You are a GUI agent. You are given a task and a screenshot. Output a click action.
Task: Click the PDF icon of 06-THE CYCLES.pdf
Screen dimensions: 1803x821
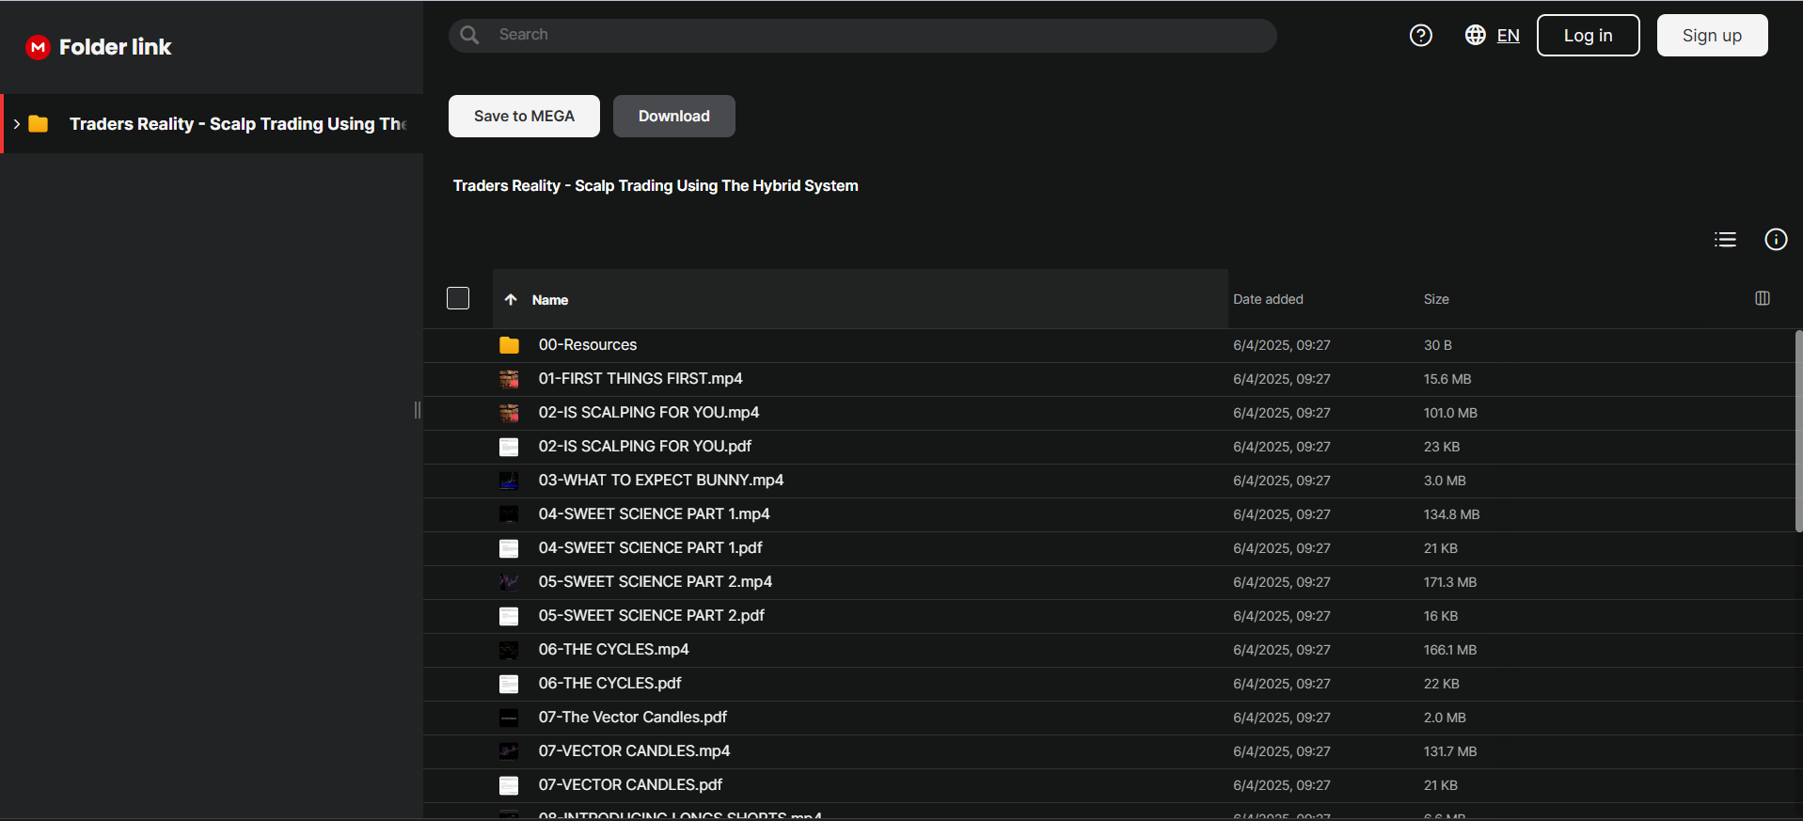tap(509, 684)
